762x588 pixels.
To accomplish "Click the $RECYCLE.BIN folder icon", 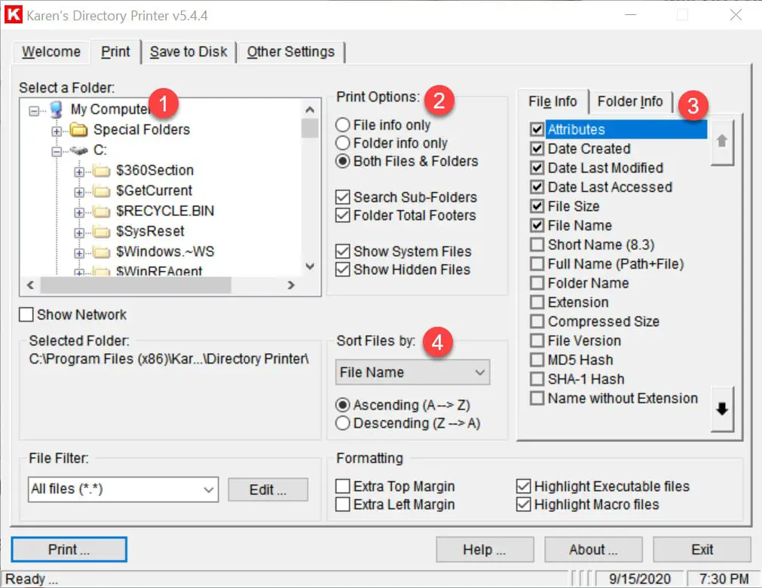I will click(x=102, y=212).
